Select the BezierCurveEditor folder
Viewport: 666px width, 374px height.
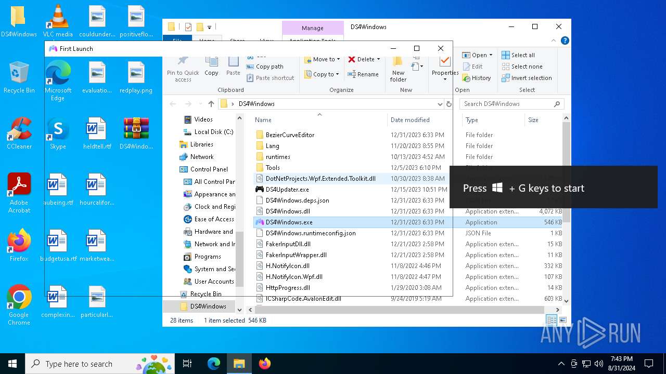290,135
